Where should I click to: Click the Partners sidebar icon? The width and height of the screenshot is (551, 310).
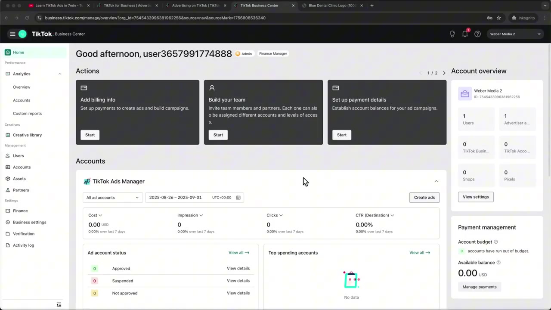tap(8, 190)
